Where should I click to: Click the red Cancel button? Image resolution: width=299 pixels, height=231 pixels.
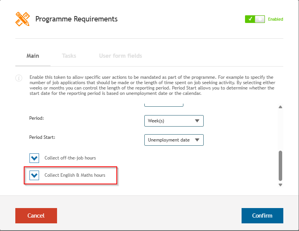[x=36, y=216]
